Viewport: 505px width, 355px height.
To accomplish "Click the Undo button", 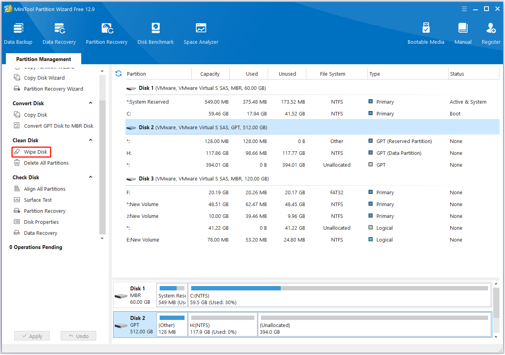I will coord(78,336).
